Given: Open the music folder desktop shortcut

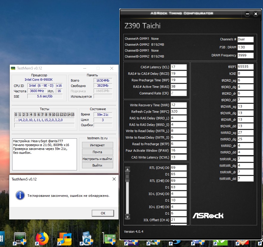Looking at the screenshot, I should click(64, 239).
